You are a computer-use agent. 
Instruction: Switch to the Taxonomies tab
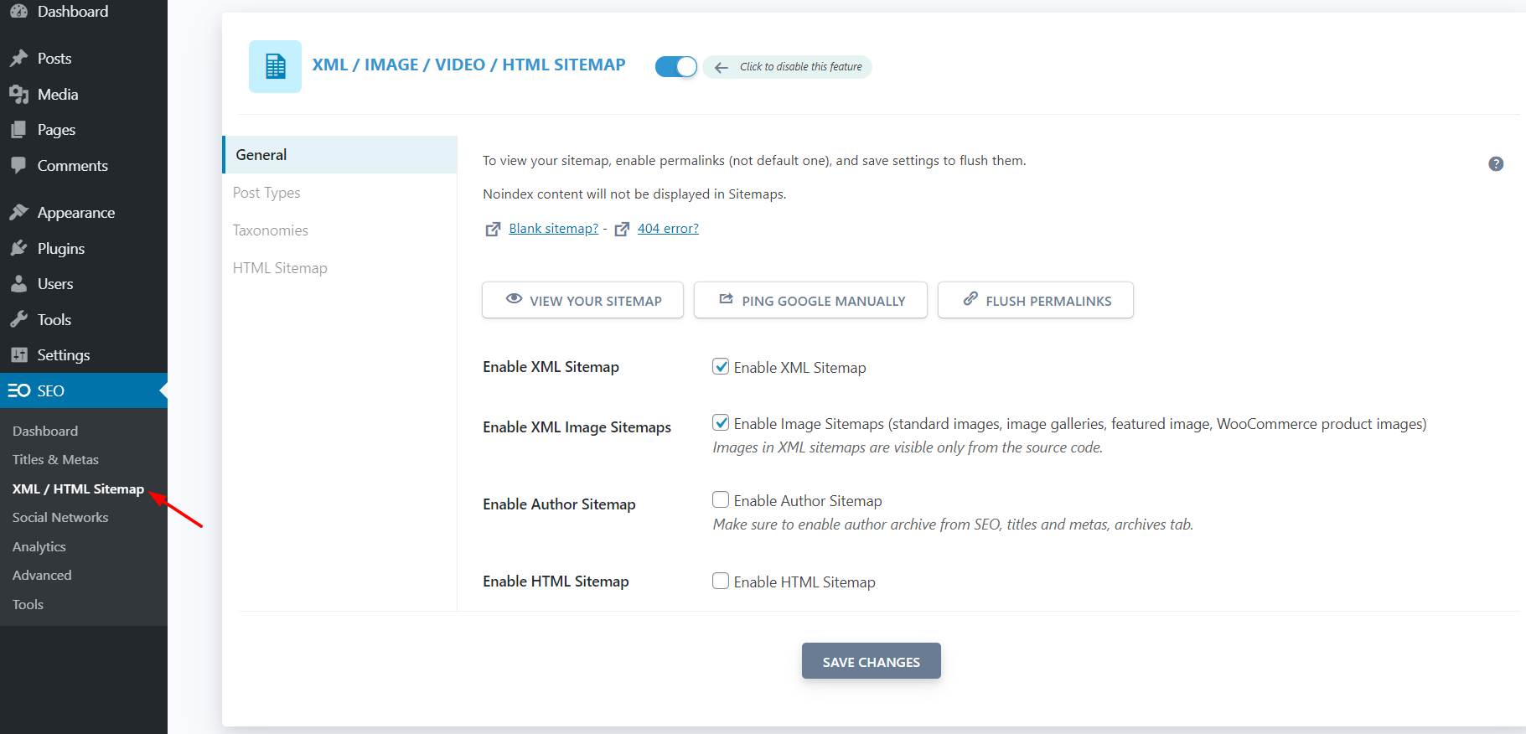coord(340,230)
